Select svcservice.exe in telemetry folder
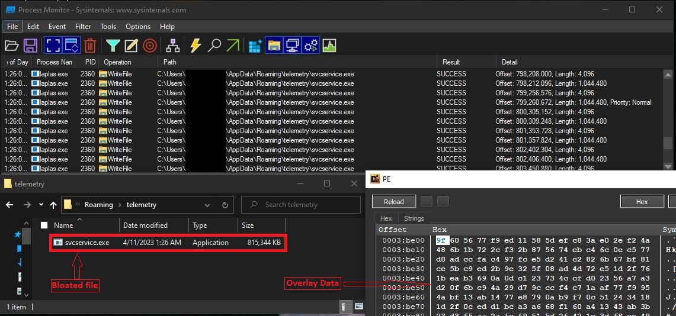This screenshot has width=676, height=316. point(167,243)
